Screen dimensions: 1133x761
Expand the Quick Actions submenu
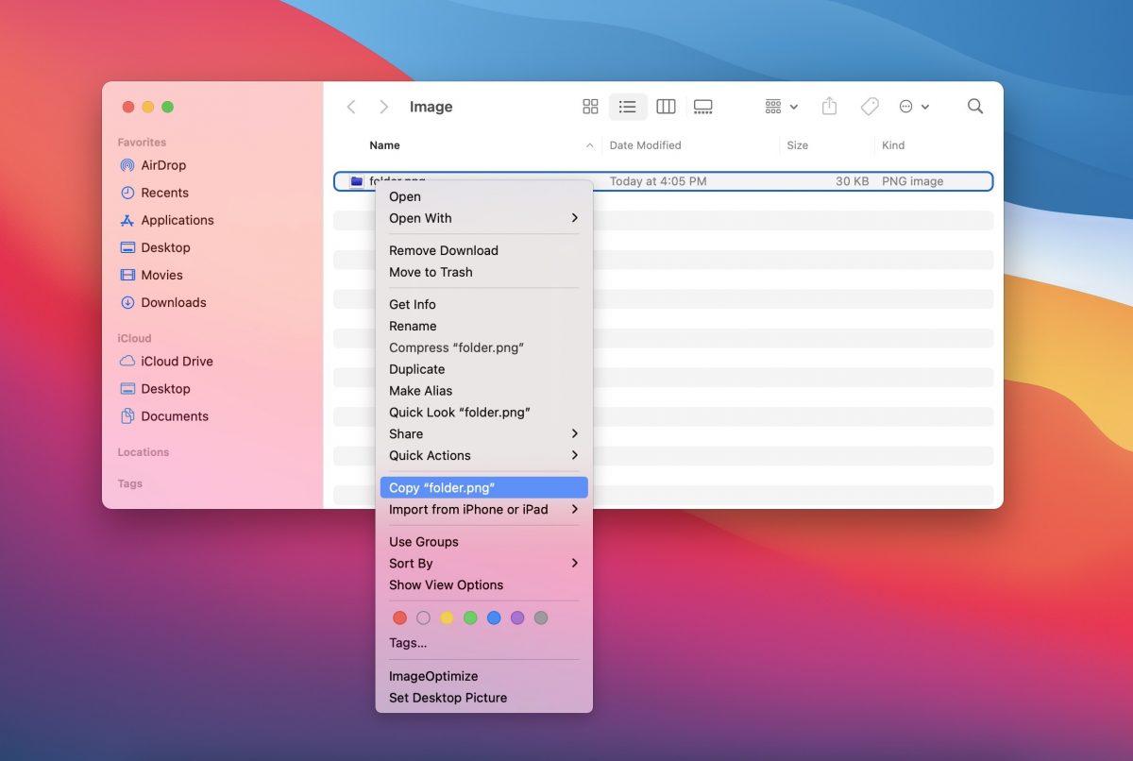tap(483, 455)
